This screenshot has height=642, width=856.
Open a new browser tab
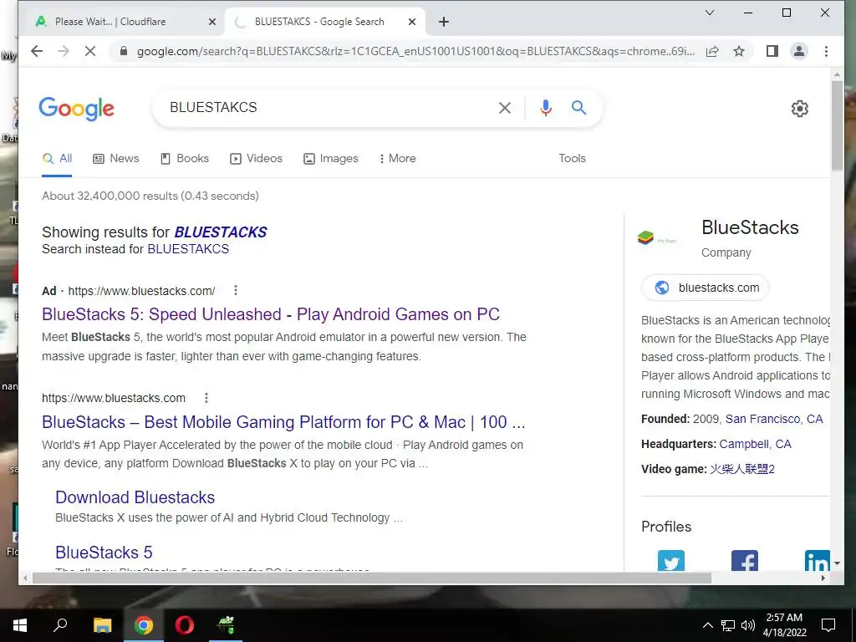(444, 22)
